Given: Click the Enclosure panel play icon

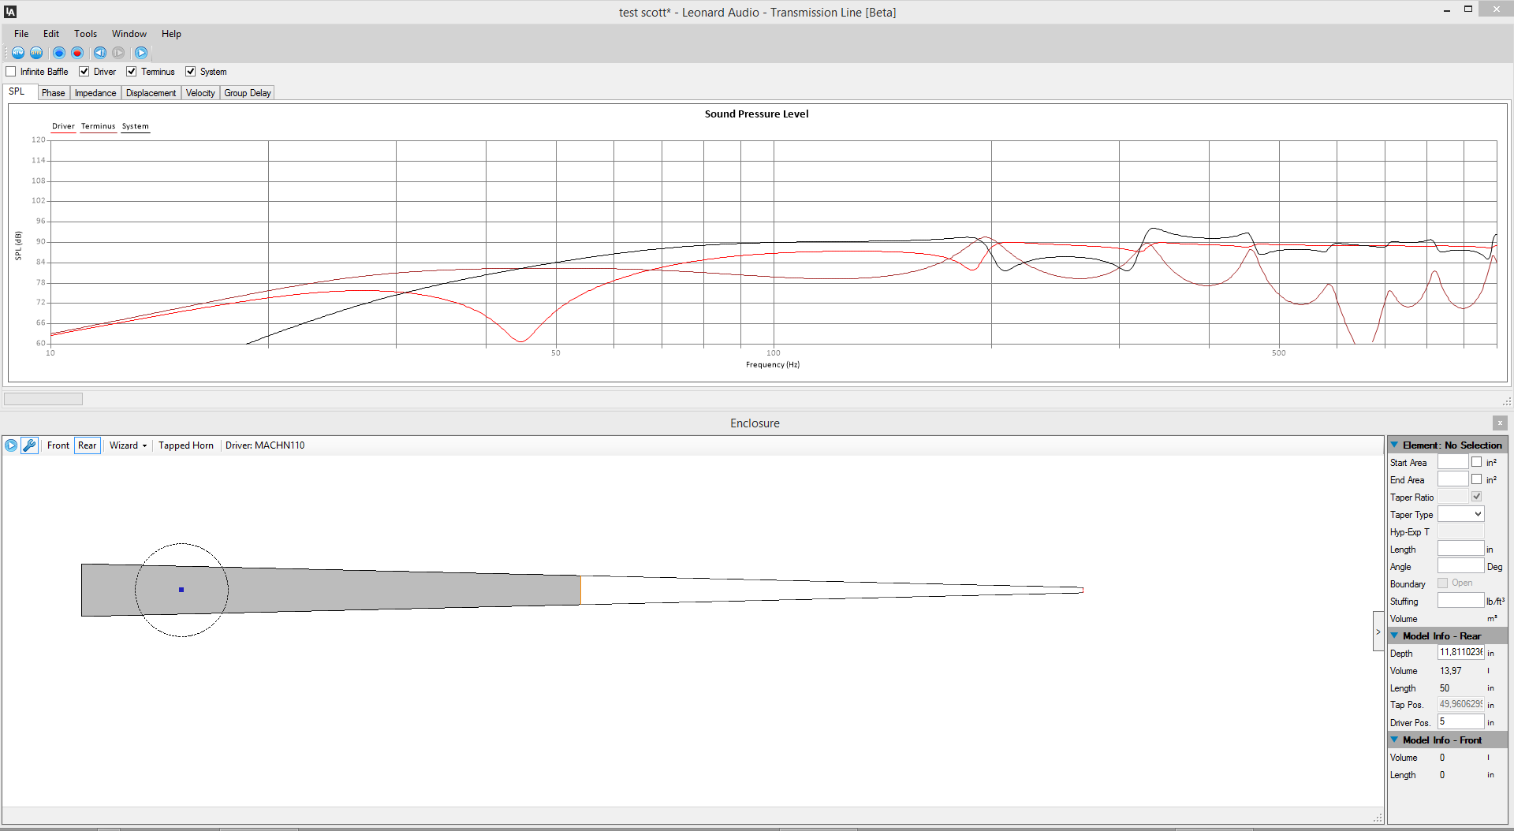Looking at the screenshot, I should coord(11,445).
